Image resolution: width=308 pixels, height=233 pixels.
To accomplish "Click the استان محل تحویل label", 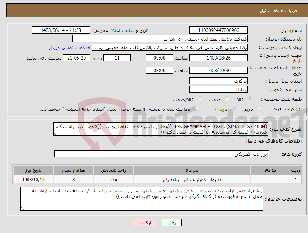I will [284, 81].
